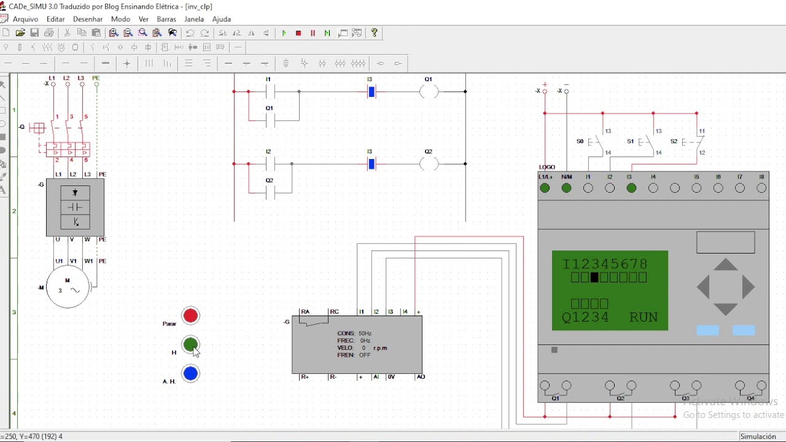Click the three-phase motor symbol M
This screenshot has width=786, height=442.
(x=68, y=287)
